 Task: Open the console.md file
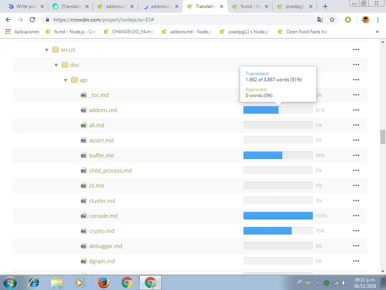point(103,216)
